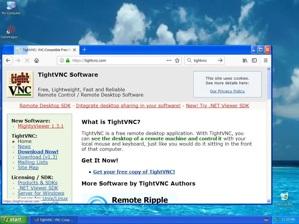
Task: Select the Recycle Bin desktop icon
Action: click(284, 199)
